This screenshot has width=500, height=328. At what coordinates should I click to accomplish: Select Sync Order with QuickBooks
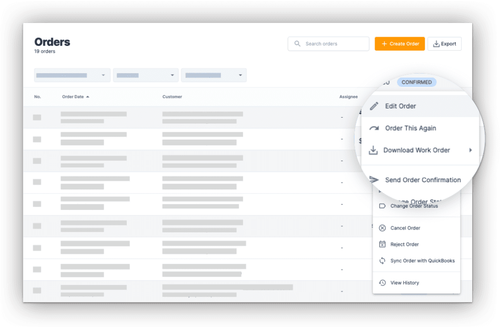click(417, 261)
